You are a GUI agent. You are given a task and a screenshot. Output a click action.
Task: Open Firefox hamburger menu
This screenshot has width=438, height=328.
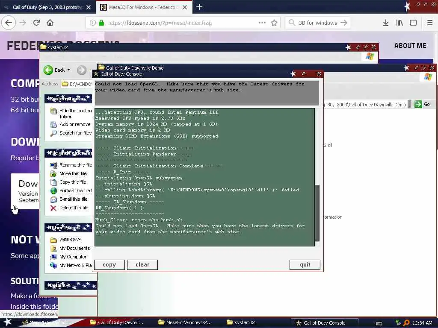pos(429,23)
